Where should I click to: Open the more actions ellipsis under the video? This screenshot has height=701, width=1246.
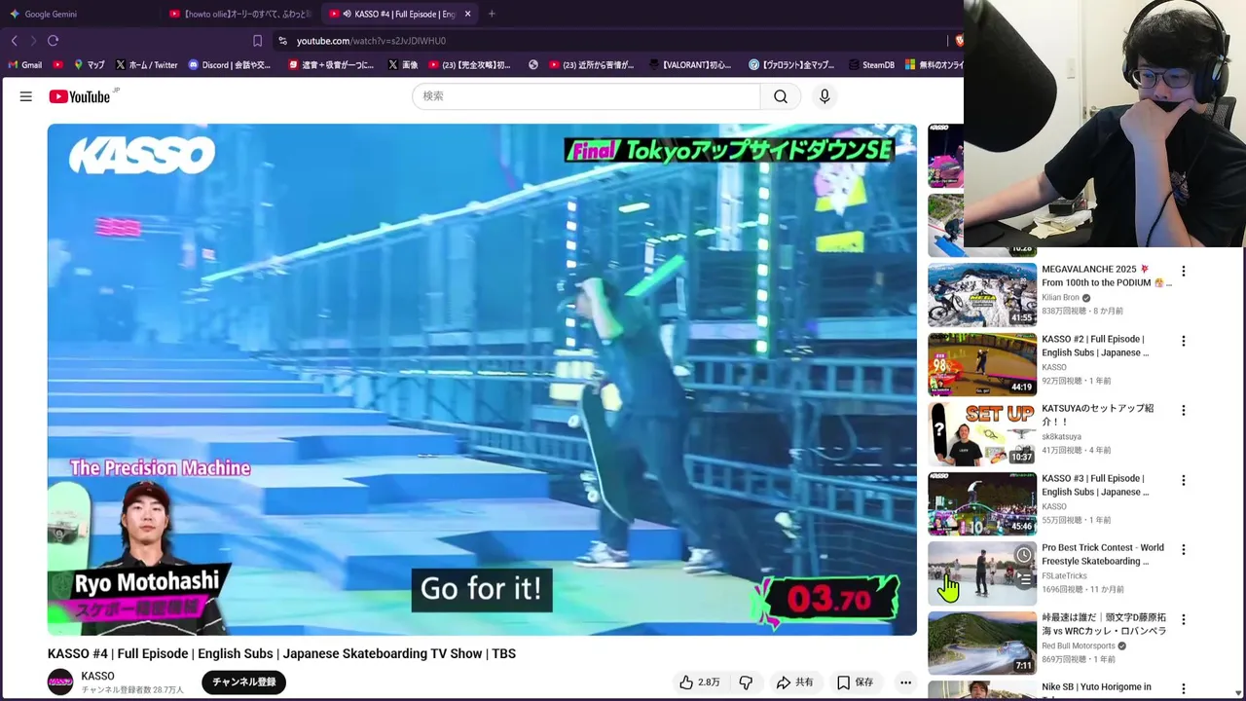(905, 683)
